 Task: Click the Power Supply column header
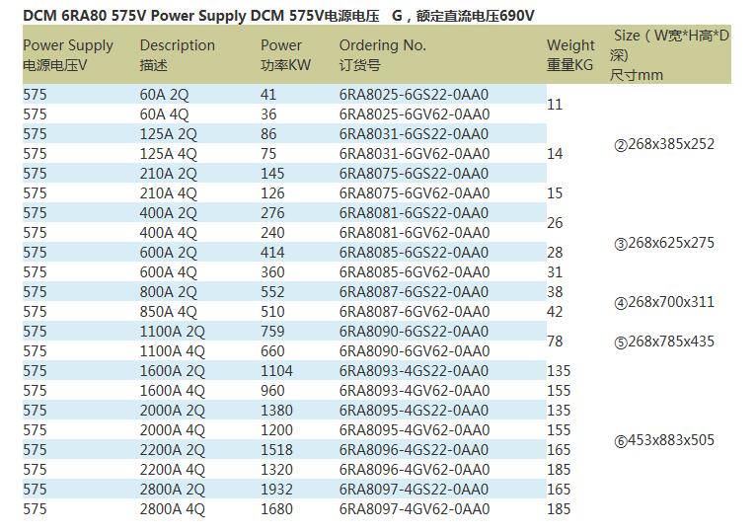(x=68, y=54)
